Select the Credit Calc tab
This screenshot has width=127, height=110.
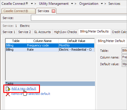(119, 32)
